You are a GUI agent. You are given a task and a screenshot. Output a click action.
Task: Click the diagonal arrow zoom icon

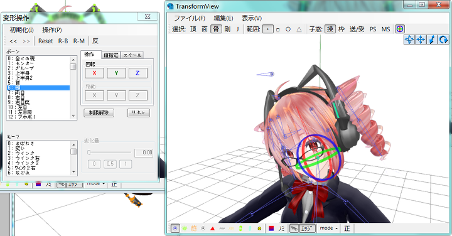pyautogui.click(x=432, y=40)
